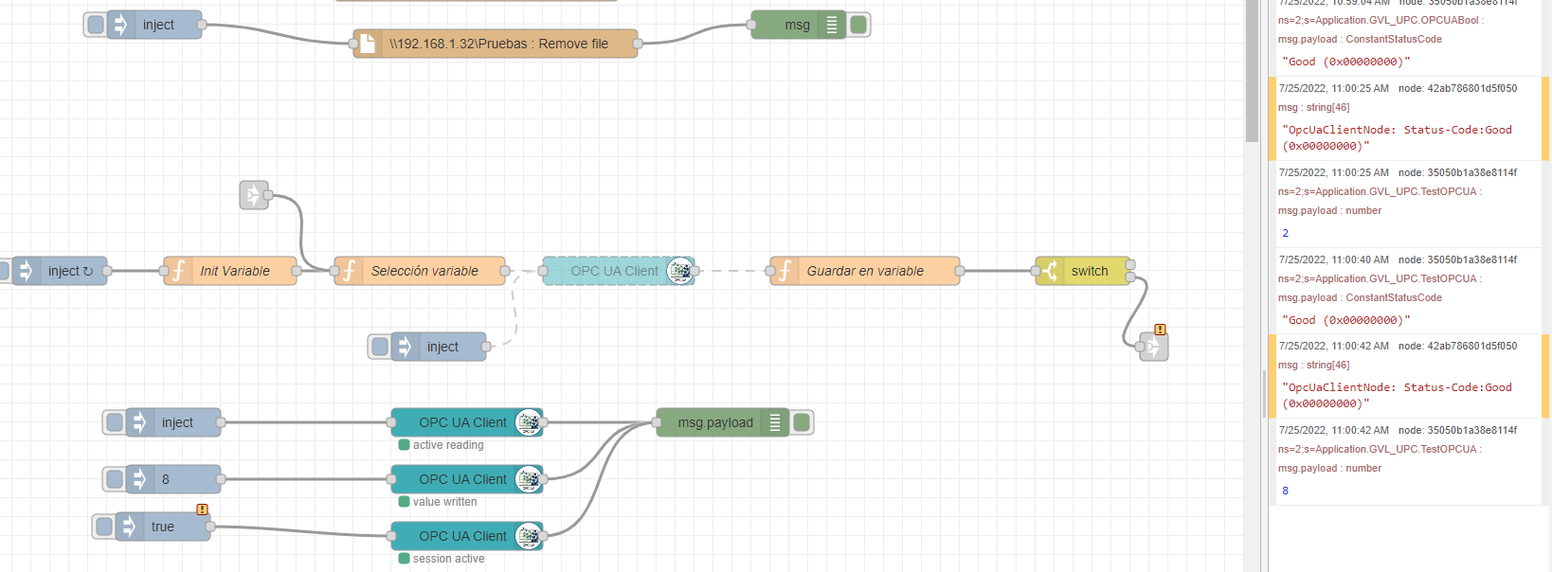The height and width of the screenshot is (572, 1552).
Task: Click the 'value written' OPC UA Client node
Action: (462, 479)
